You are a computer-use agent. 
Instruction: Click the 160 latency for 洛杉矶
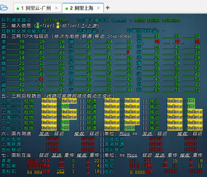coord(45,171)
